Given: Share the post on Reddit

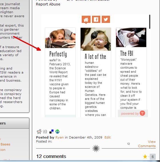Looking at the screenshot, I should tap(39, 131).
